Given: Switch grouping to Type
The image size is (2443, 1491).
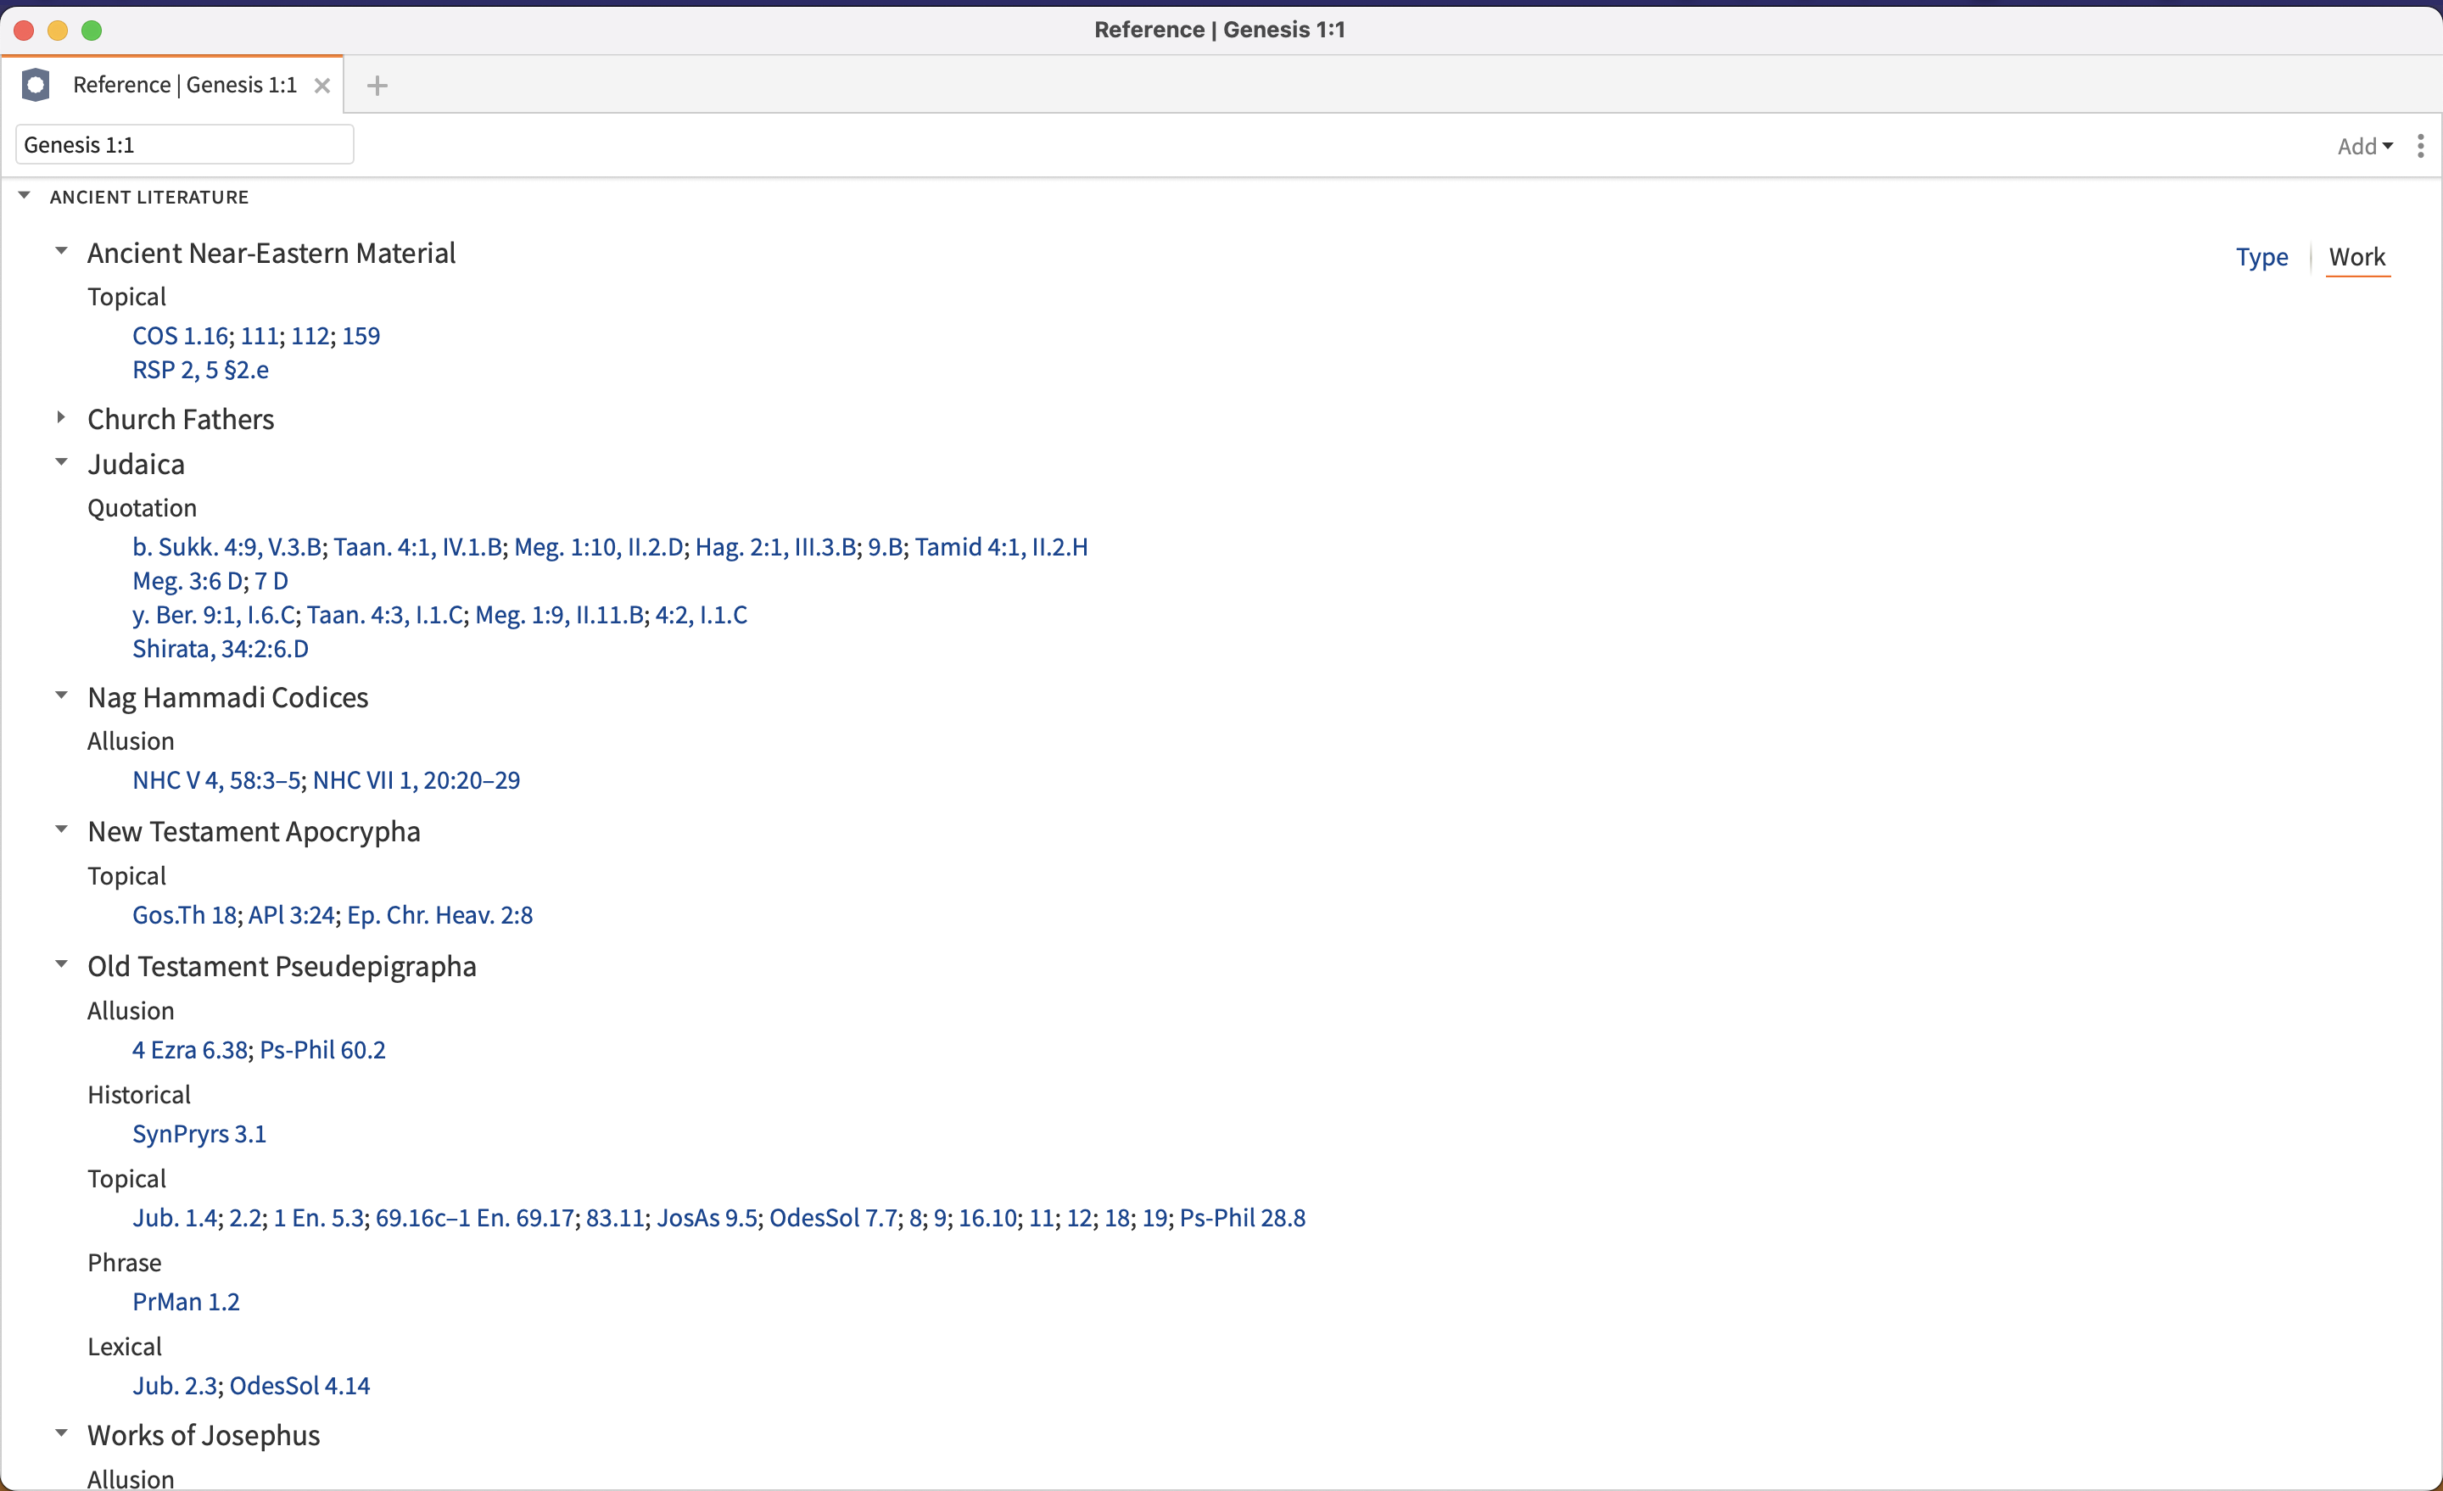Looking at the screenshot, I should tap(2261, 257).
